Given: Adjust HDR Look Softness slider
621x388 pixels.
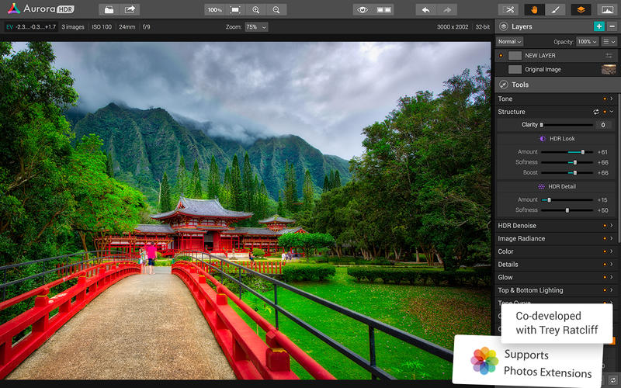Looking at the screenshot, I should click(567, 162).
